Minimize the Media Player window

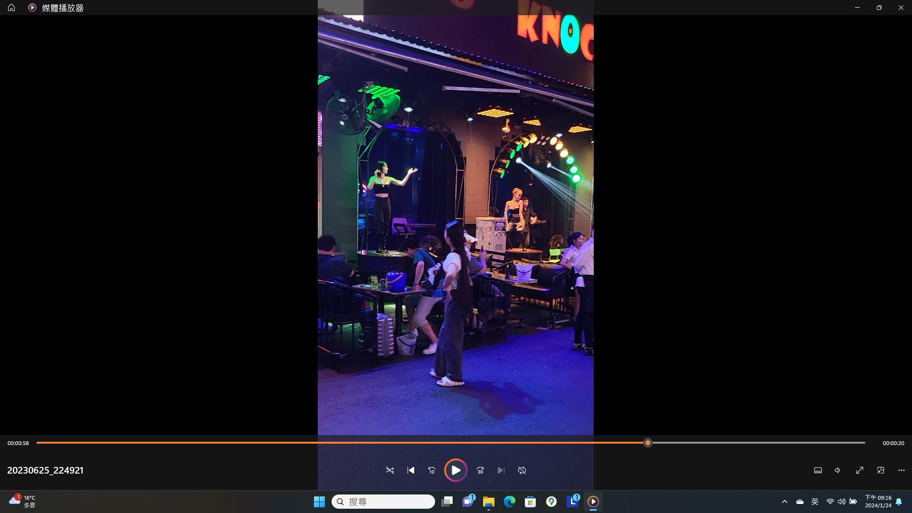point(857,8)
